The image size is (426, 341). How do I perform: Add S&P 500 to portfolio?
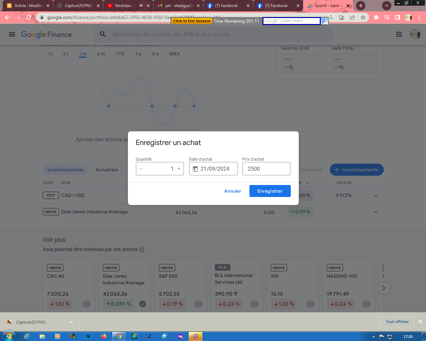click(x=199, y=304)
